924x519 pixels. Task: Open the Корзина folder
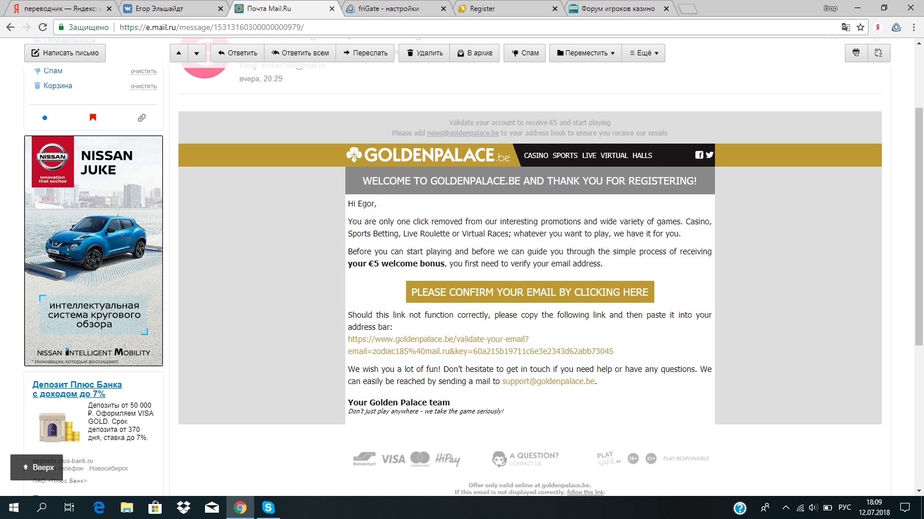(57, 86)
